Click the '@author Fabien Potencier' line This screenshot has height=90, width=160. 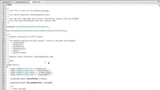(31, 57)
